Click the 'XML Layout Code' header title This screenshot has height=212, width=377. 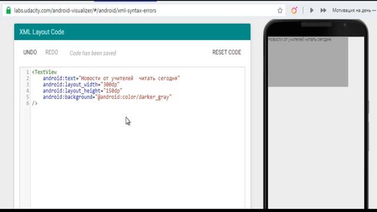coord(42,32)
